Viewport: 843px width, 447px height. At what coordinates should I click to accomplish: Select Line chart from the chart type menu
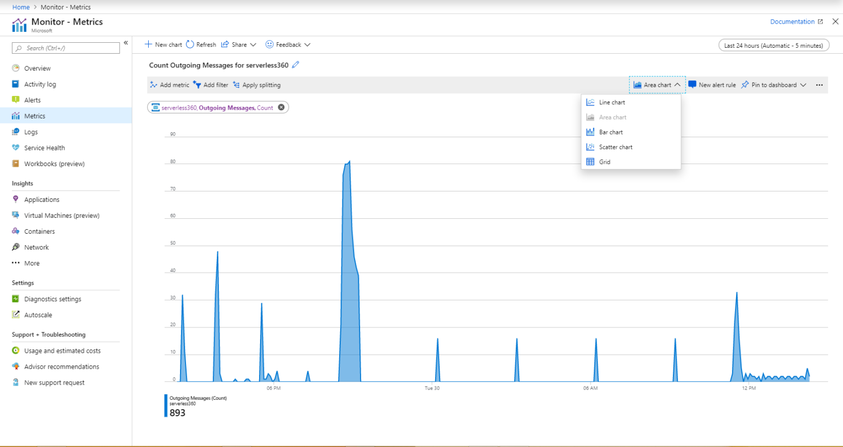[x=611, y=102]
